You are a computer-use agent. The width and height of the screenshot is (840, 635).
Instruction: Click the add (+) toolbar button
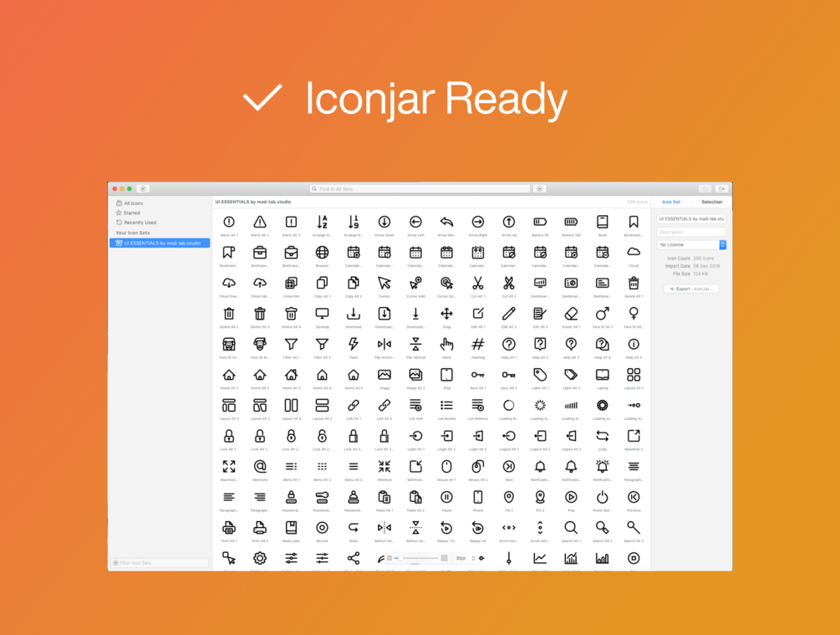pyautogui.click(x=143, y=189)
